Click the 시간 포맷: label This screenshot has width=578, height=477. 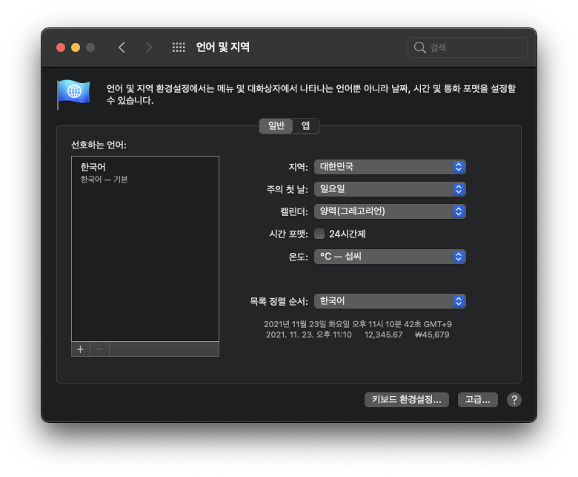coord(288,234)
